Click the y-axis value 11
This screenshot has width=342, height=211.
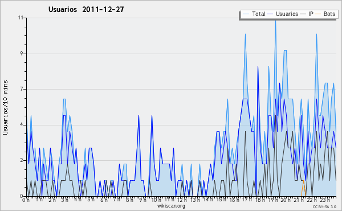[21, 18]
